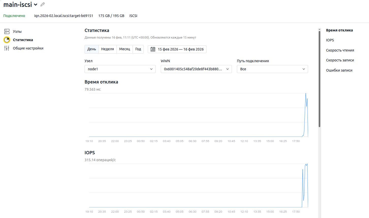Select the Месяц period tab
Image resolution: width=369 pixels, height=218 pixels.
(x=124, y=49)
